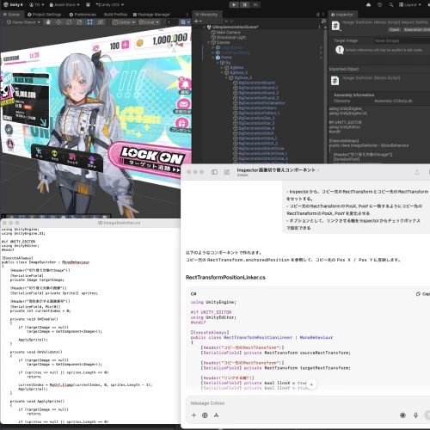
Task: Collapse the Home prefab in Hierarchy
Action: (x=213, y=58)
